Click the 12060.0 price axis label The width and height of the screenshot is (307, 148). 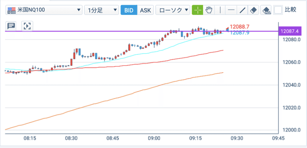click(x=292, y=62)
